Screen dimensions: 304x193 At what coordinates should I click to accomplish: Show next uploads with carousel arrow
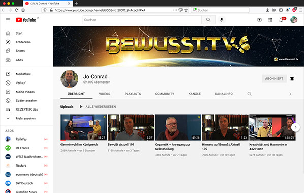pyautogui.click(x=295, y=127)
